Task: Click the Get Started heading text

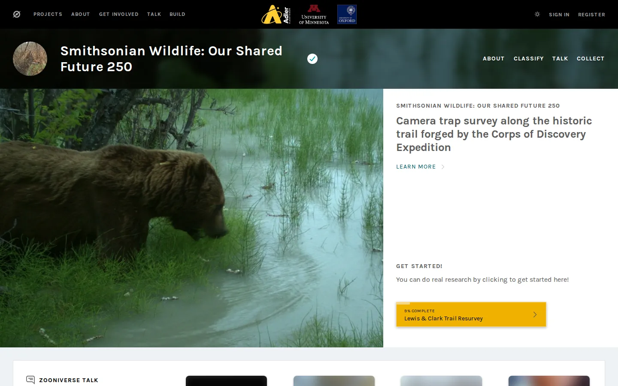Action: [x=419, y=266]
